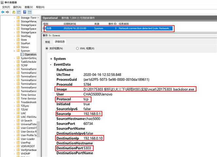This screenshot has height=157, width=217.
Task: Click the SourceIp value 192.168.0.1
Action: pos(92,114)
